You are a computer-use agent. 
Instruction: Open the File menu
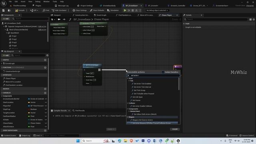tap(10, 2)
